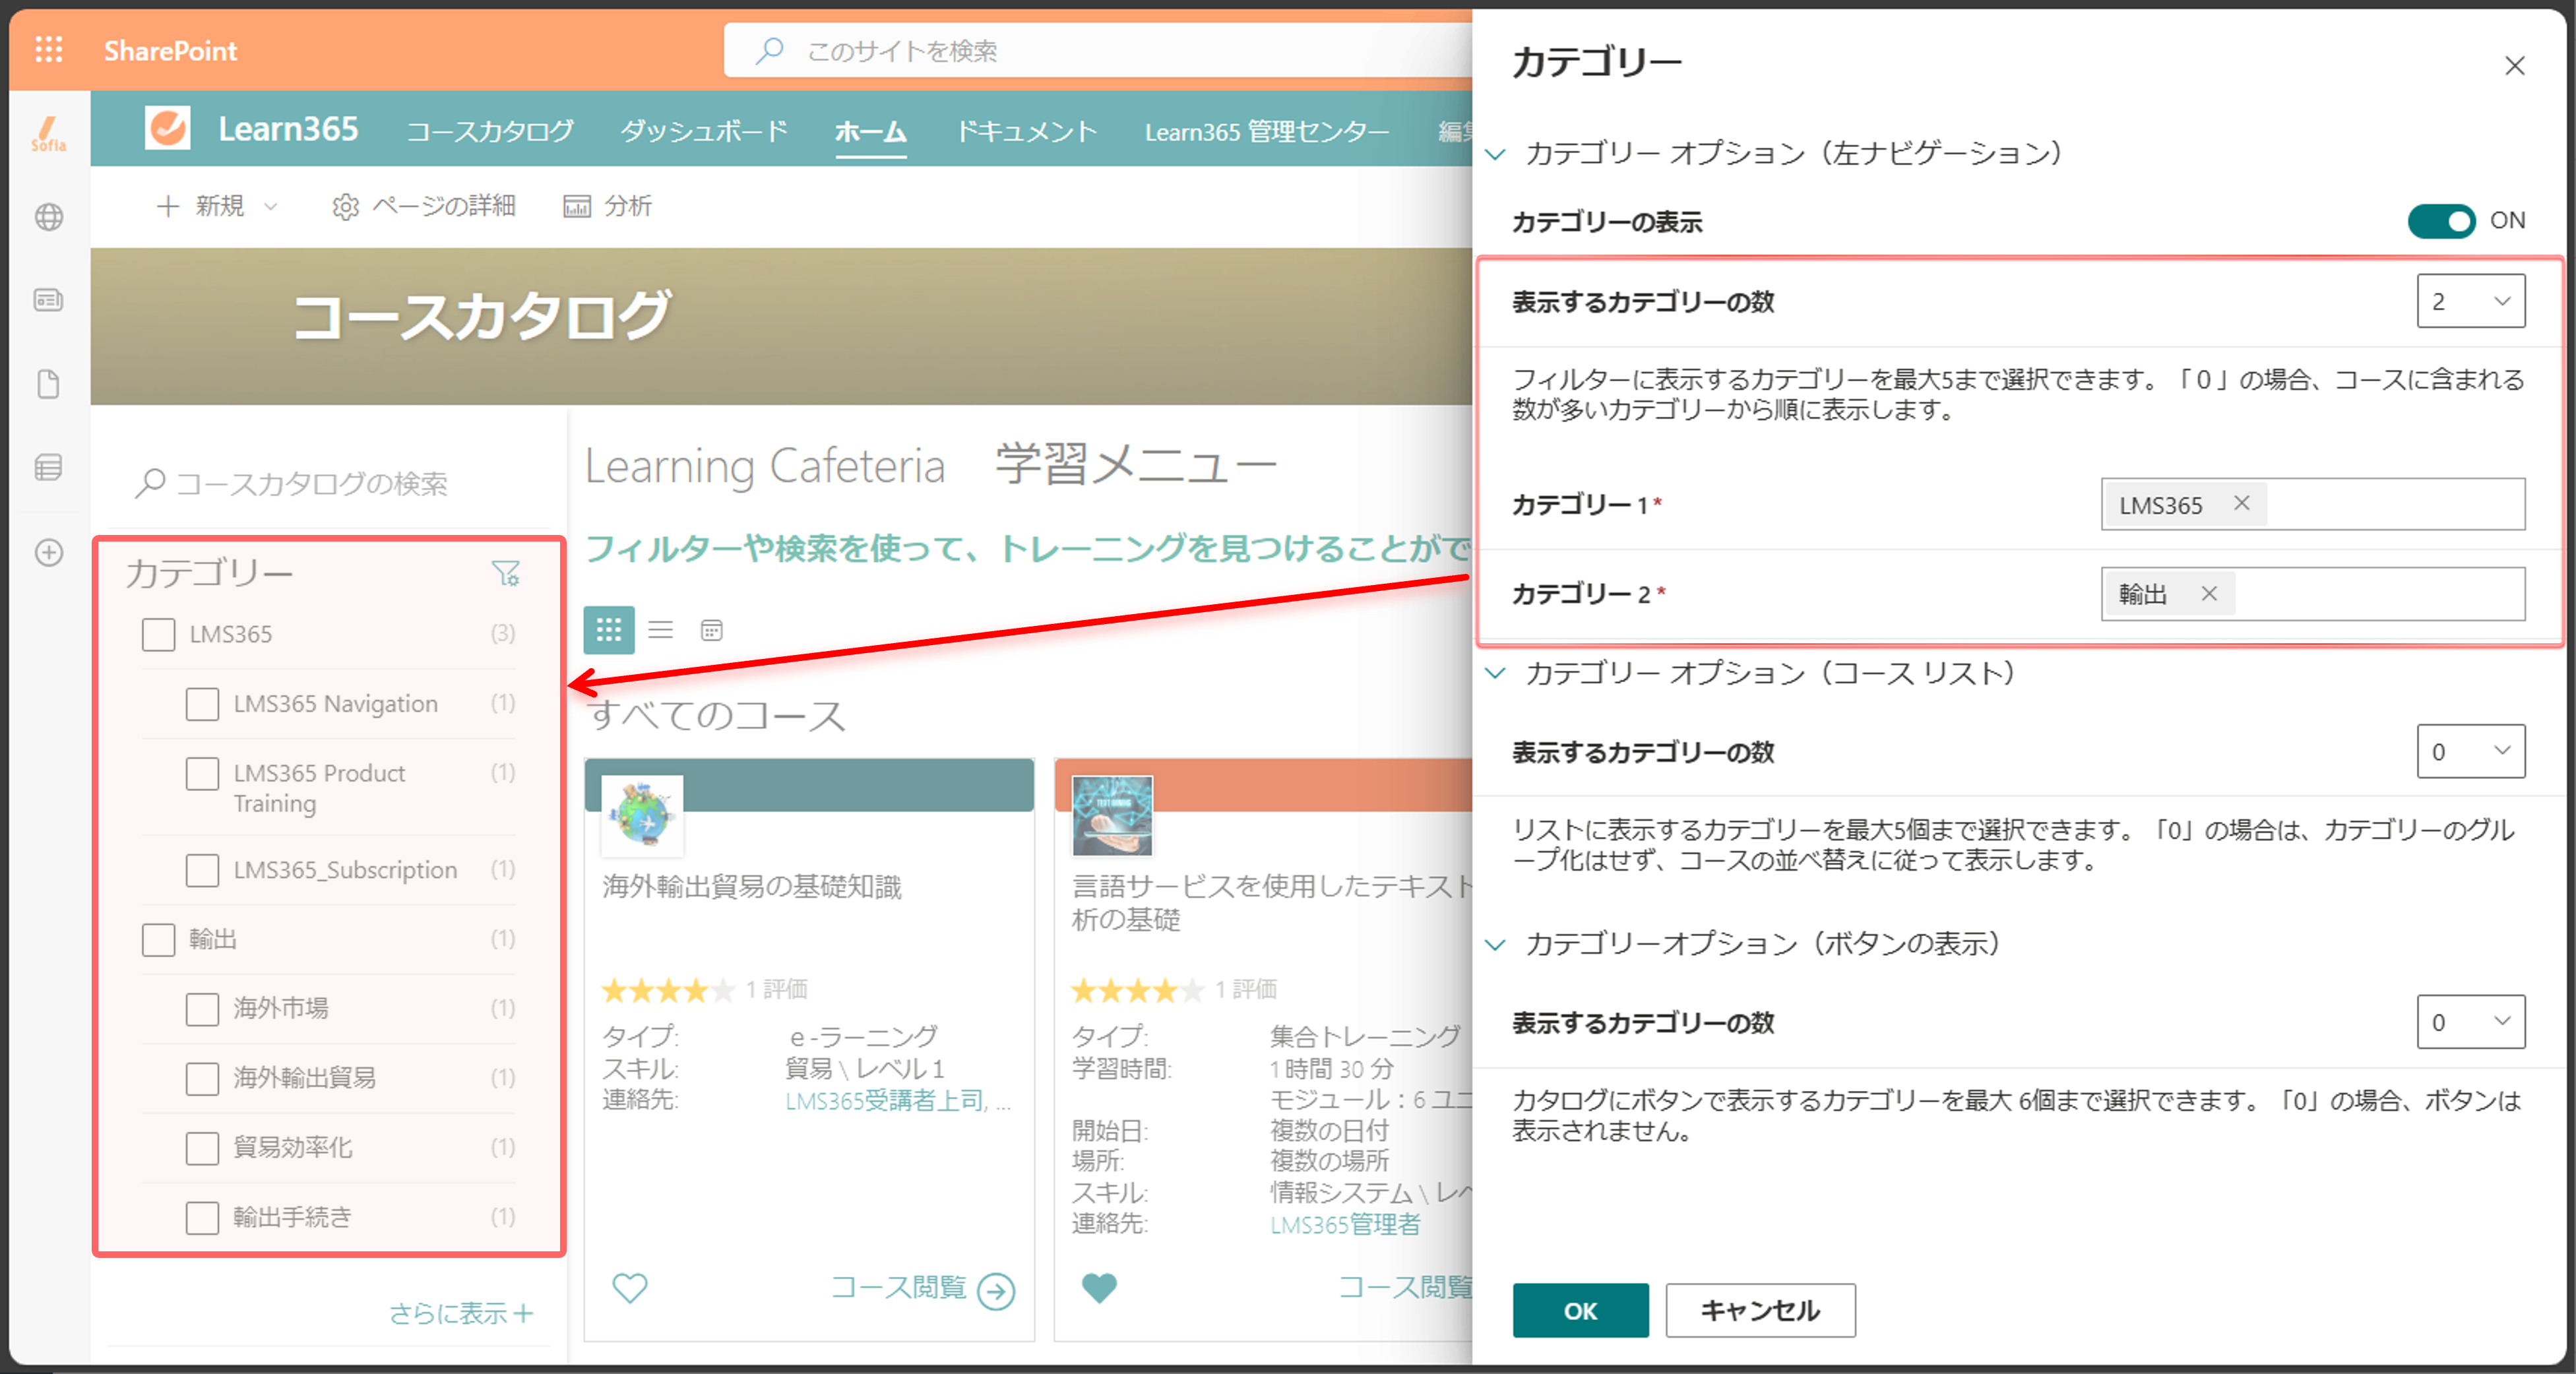Click SharePoint site search field

1098,50
